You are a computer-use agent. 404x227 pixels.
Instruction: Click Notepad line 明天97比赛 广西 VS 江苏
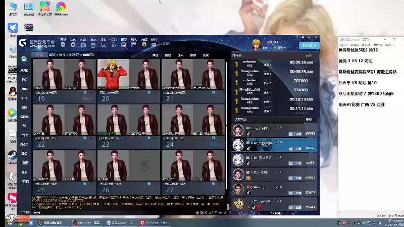click(x=362, y=105)
